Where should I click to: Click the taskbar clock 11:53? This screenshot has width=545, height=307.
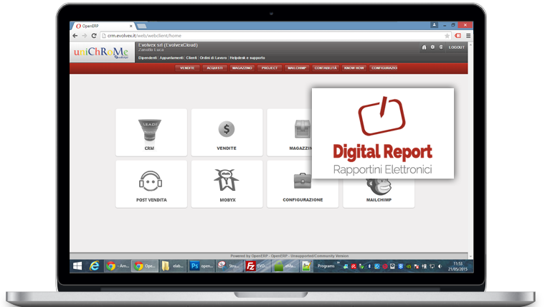[458, 266]
